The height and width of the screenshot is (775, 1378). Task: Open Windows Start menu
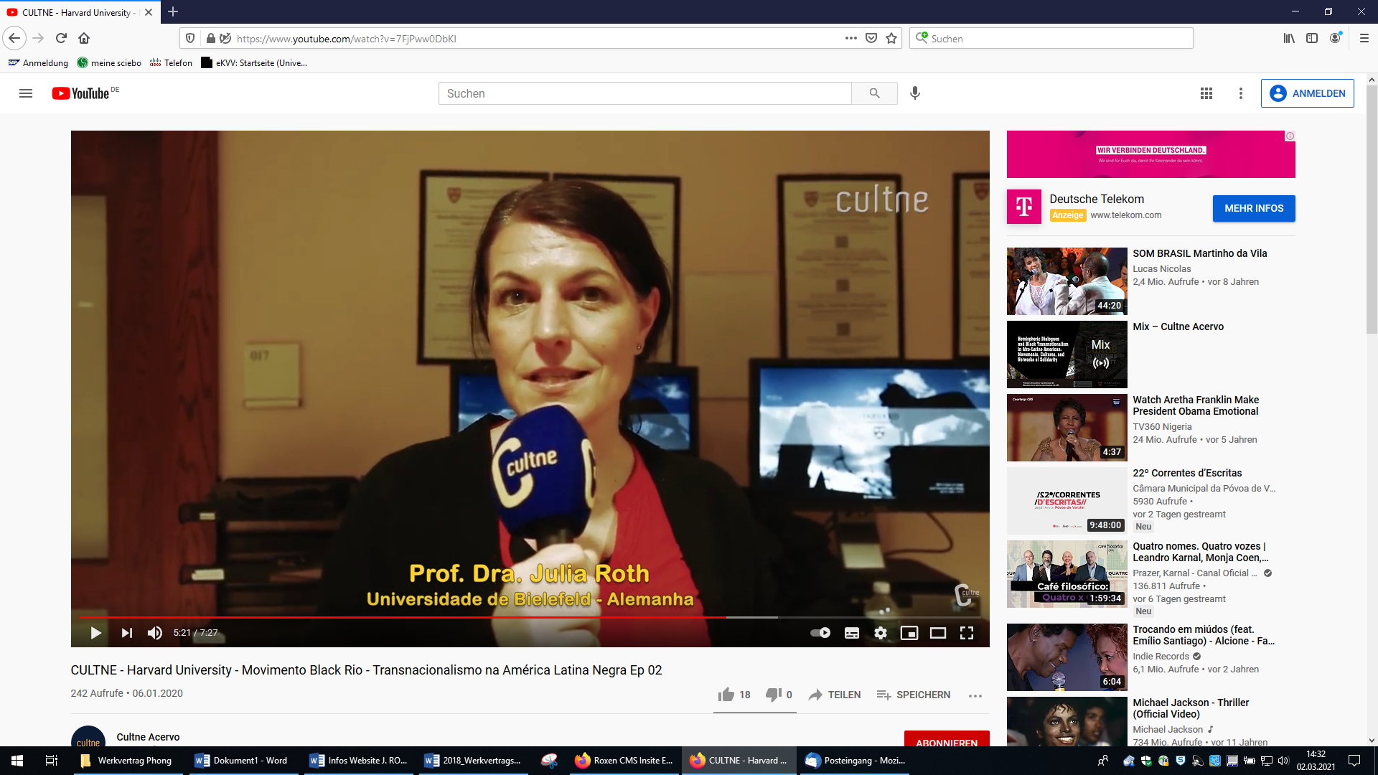pyautogui.click(x=17, y=761)
